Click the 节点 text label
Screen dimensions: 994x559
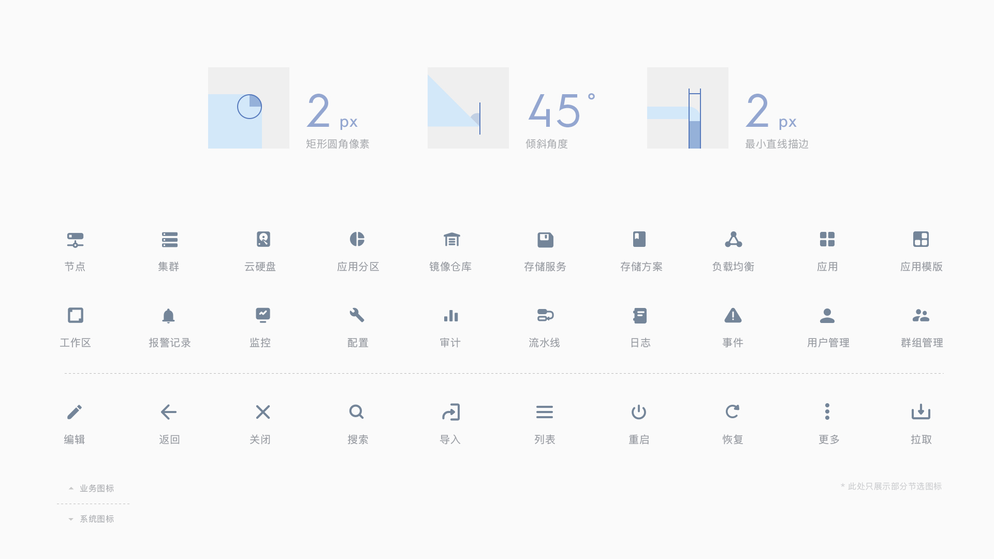coord(75,267)
